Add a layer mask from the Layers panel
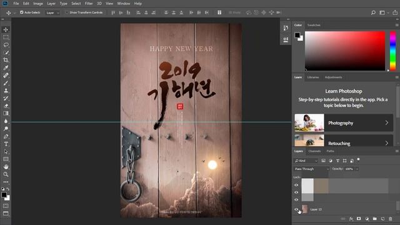The width and height of the screenshot is (400, 225). click(x=359, y=219)
